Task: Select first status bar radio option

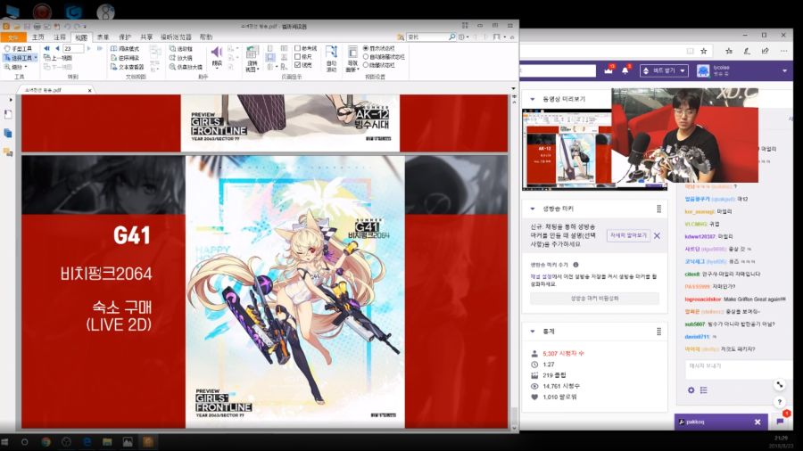Action: click(x=366, y=48)
